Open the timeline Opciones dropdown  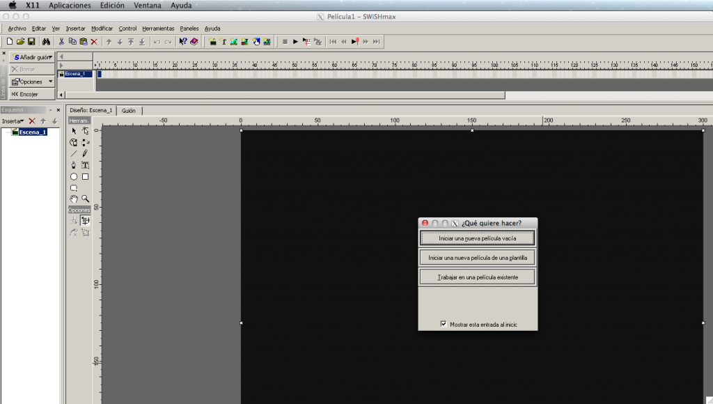(32, 81)
